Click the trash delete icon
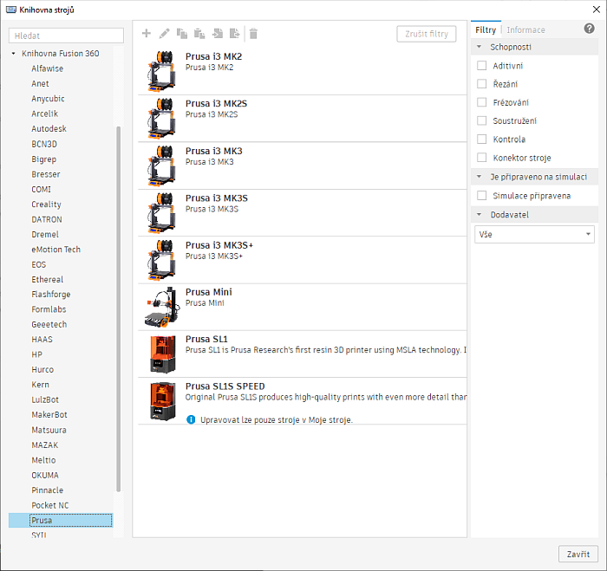Viewport: 607px width, 571px height. 253,34
